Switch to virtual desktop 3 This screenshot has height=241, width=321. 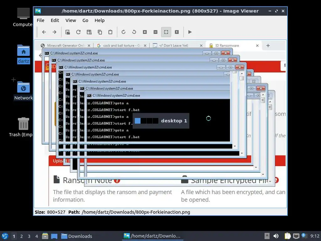tap(29, 236)
